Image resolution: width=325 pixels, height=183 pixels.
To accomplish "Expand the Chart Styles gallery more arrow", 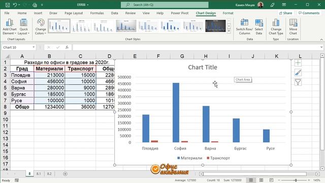I will [x=229, y=31].
